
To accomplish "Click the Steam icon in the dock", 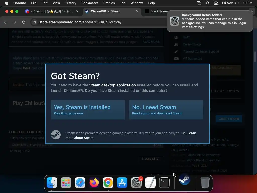I will pos(184,180).
